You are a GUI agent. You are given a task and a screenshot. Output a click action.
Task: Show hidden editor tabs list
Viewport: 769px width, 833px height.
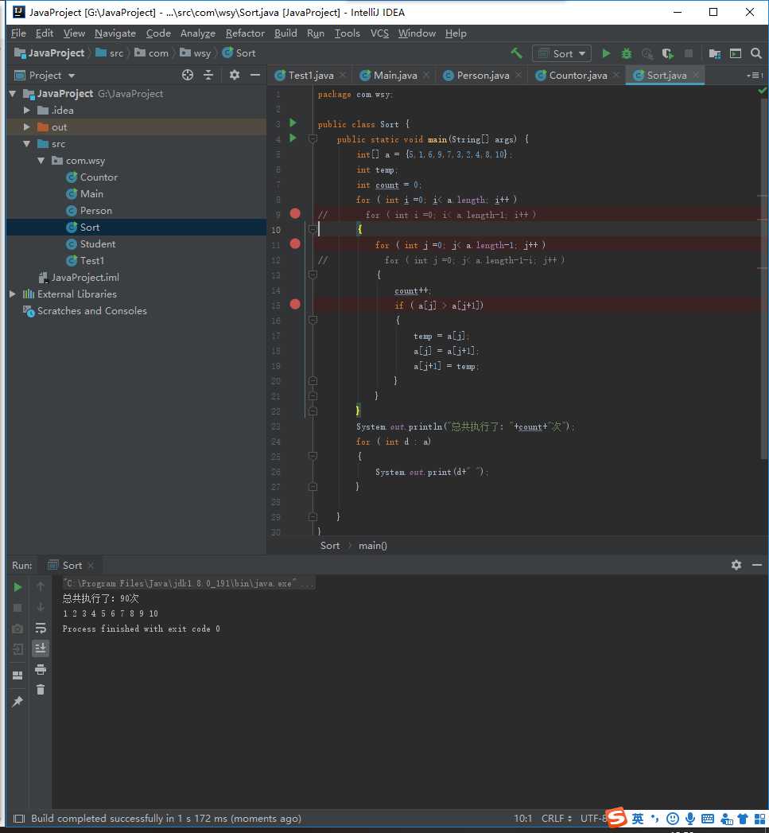click(755, 76)
